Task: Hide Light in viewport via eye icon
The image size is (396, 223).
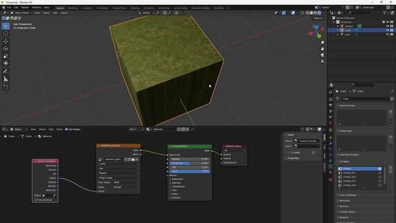Action: coord(387,34)
